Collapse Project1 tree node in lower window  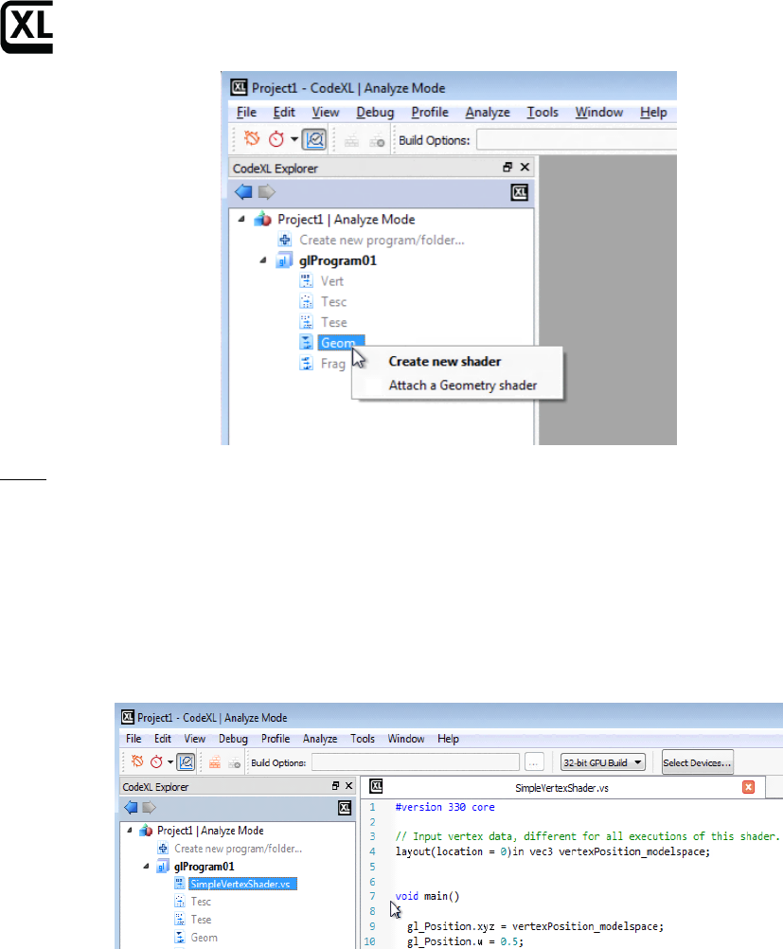[x=129, y=831]
